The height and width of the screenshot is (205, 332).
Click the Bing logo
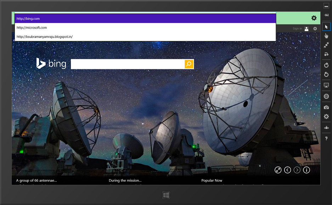(51, 63)
